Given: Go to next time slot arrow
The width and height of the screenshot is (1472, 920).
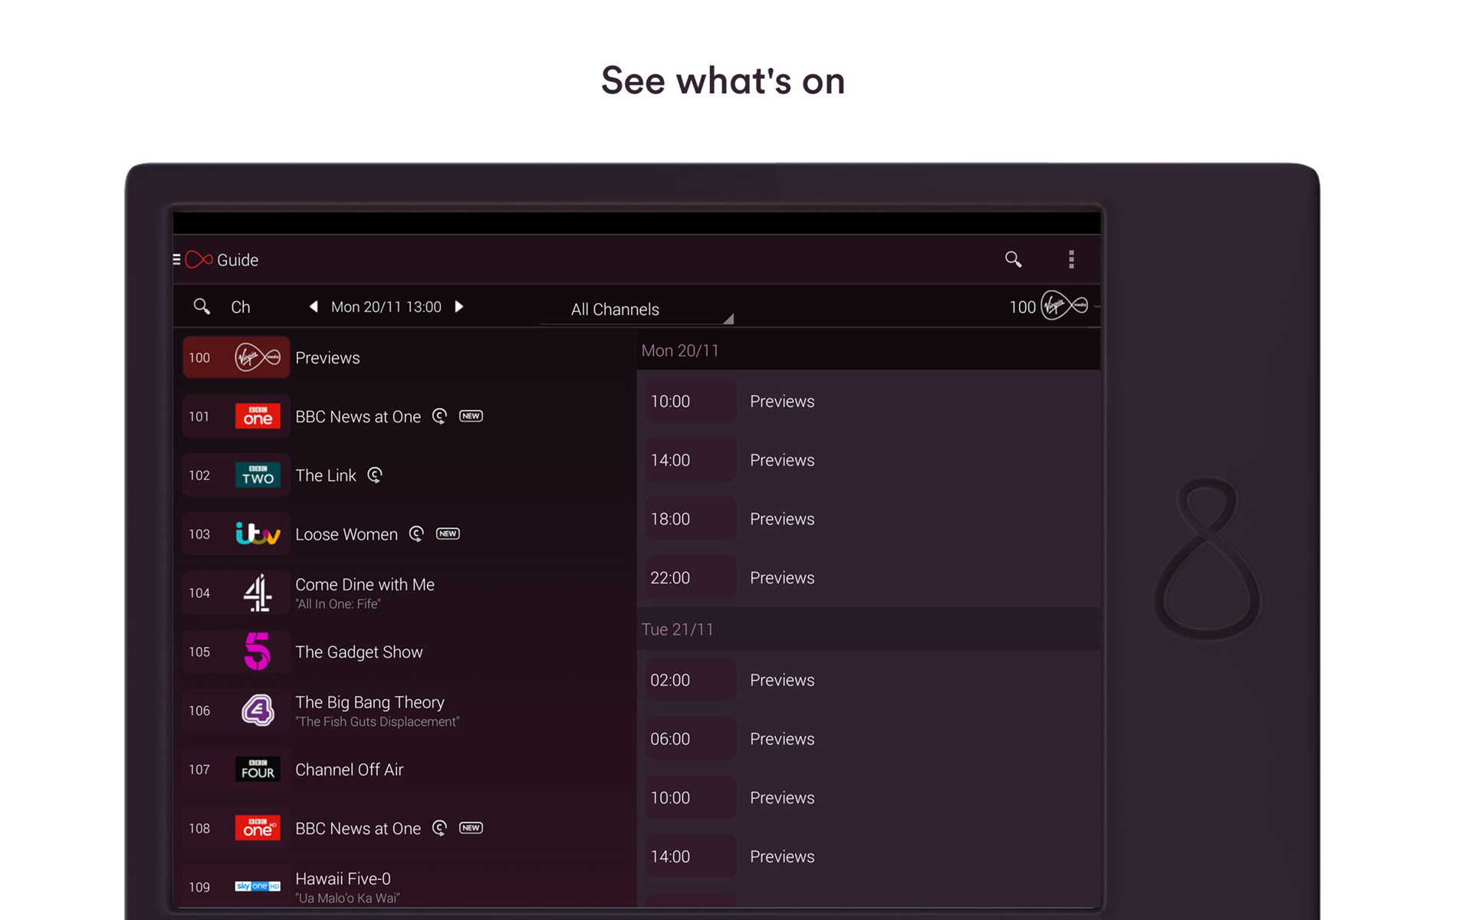Looking at the screenshot, I should click(x=458, y=307).
